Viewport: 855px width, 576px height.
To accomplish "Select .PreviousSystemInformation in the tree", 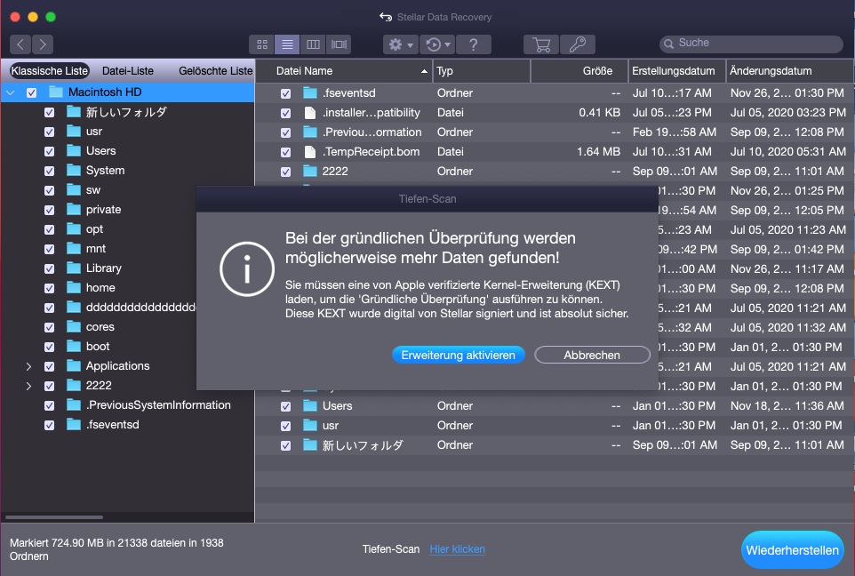I will 158,405.
